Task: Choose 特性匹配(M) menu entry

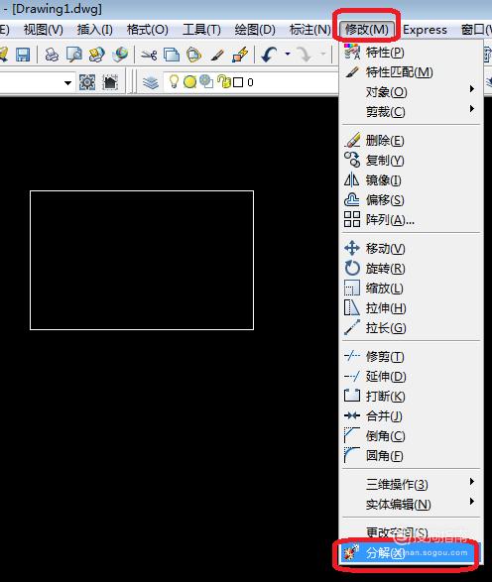Action: pyautogui.click(x=411, y=72)
